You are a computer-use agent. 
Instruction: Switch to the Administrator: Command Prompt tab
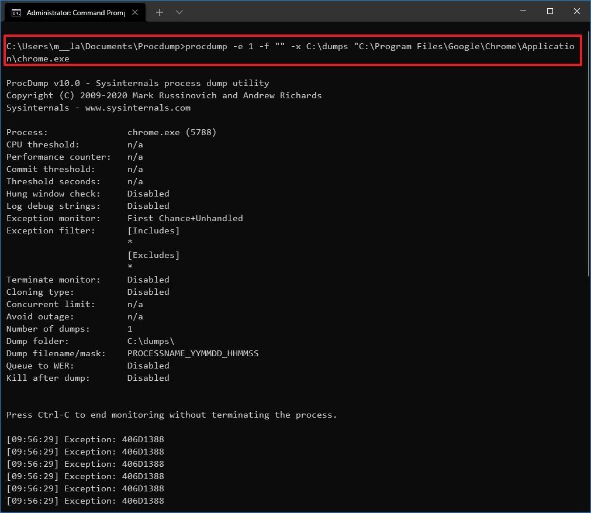click(76, 11)
